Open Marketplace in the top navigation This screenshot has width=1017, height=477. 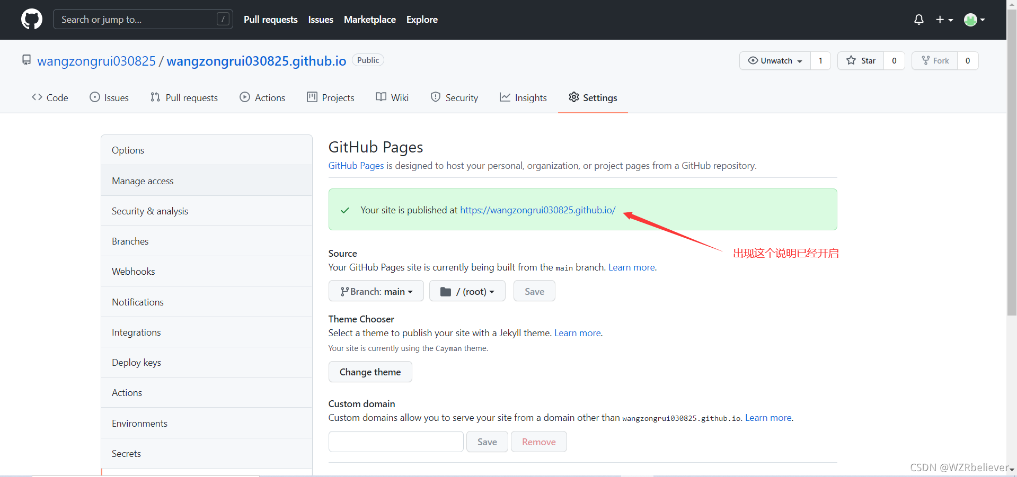(x=370, y=20)
